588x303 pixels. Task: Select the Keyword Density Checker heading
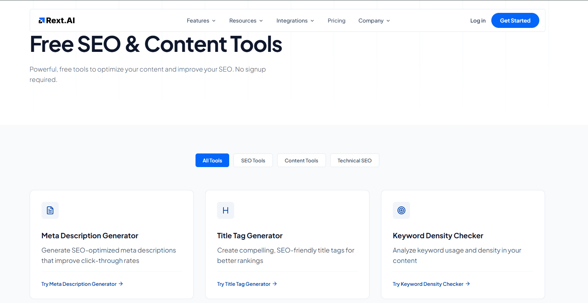438,236
